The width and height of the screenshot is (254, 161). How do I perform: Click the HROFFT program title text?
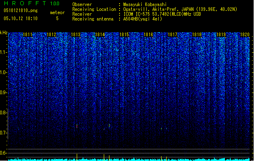[25, 3]
